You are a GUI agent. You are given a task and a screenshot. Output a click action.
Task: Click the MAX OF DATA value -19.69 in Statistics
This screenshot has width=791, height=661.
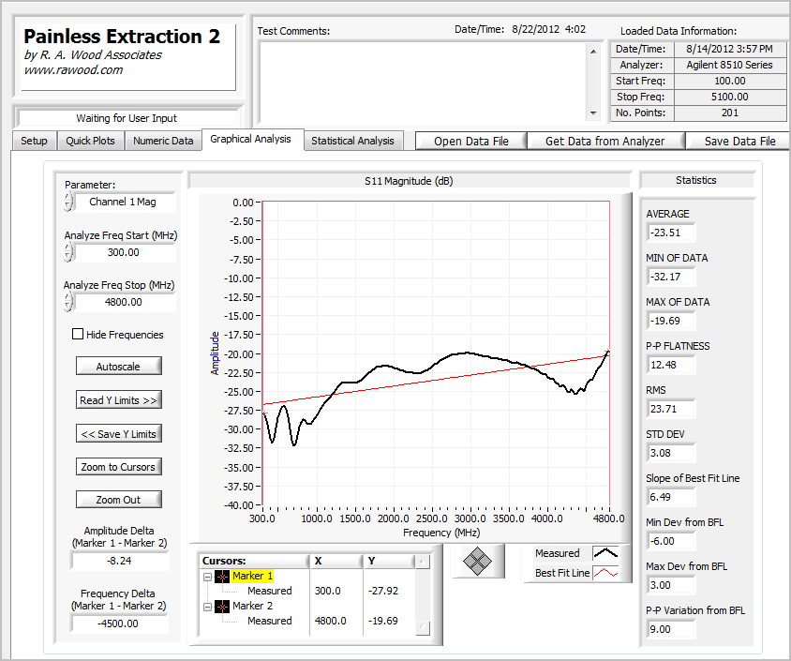[671, 321]
